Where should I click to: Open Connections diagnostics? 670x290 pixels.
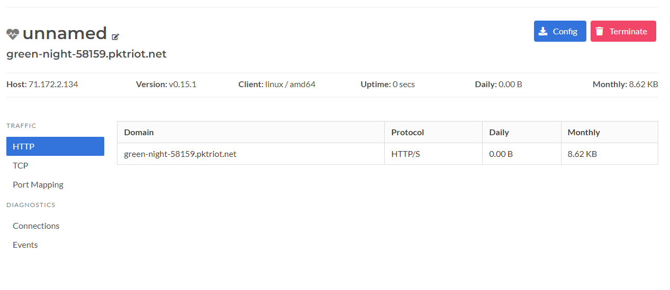click(36, 226)
